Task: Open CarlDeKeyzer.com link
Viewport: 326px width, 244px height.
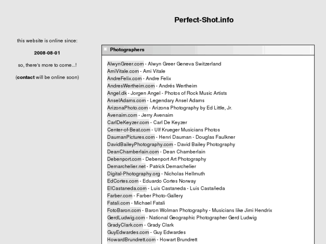Action: click(128, 122)
